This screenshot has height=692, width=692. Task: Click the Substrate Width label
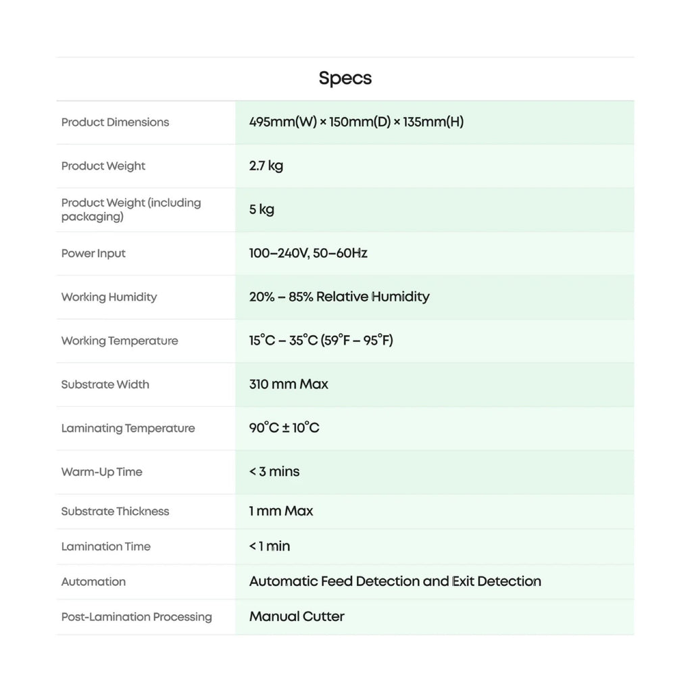coord(105,385)
